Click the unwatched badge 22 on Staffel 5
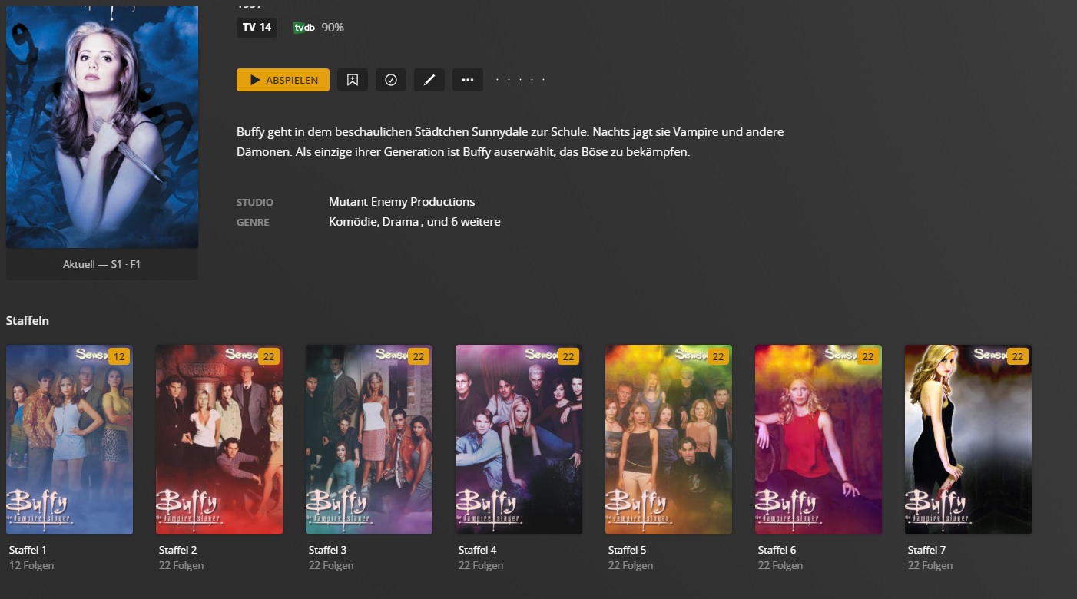The height and width of the screenshot is (599, 1077). [x=717, y=356]
